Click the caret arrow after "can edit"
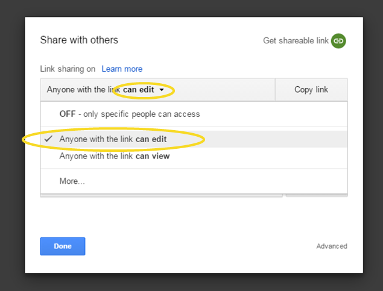 pos(162,90)
